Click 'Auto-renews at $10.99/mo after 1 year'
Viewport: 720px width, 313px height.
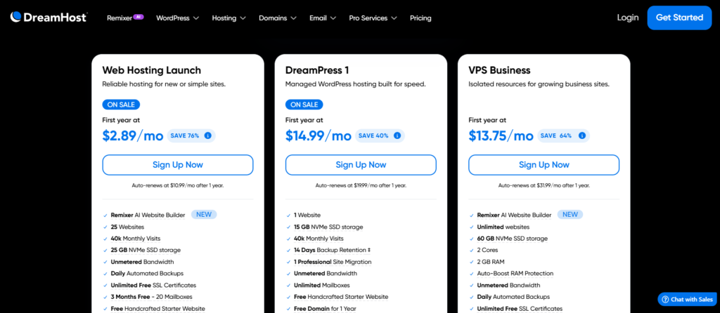(178, 185)
